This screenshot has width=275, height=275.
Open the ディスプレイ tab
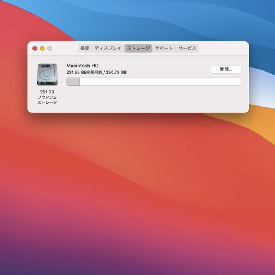[x=108, y=48]
